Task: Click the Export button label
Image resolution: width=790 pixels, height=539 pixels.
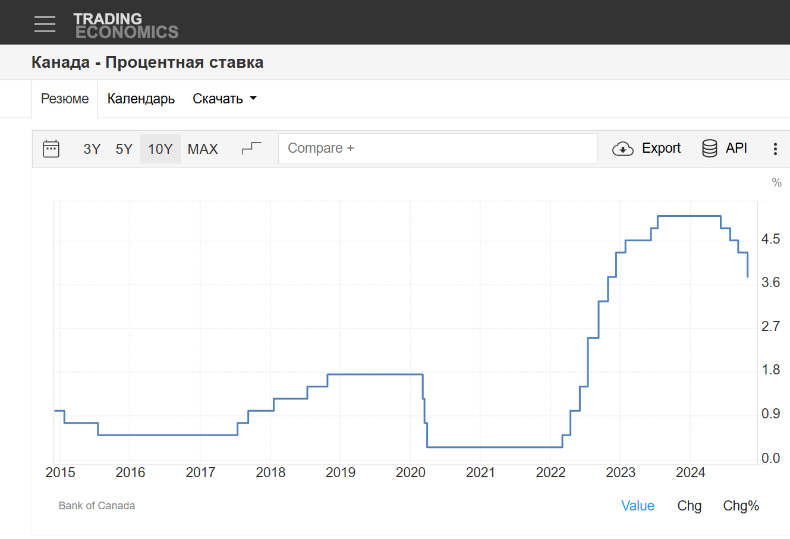Action: (x=662, y=148)
